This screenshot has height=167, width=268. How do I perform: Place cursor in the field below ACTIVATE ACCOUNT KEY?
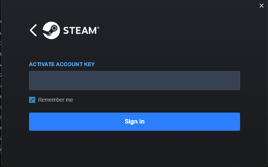(134, 80)
